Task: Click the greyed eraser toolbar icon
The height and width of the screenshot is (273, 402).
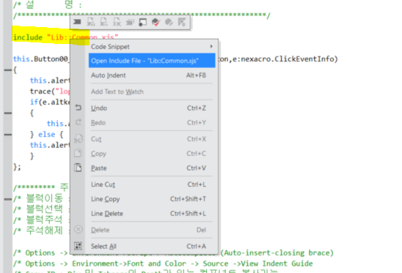Action: 169,22
